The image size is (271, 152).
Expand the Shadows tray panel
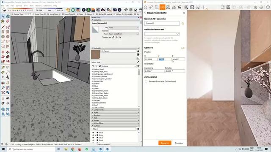[115, 115]
